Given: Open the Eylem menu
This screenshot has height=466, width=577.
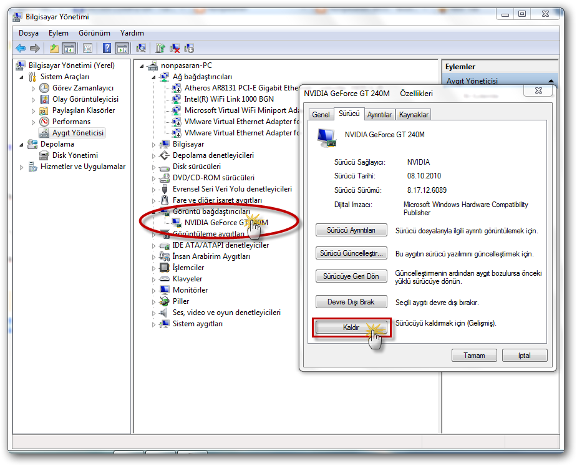Looking at the screenshot, I should [59, 33].
